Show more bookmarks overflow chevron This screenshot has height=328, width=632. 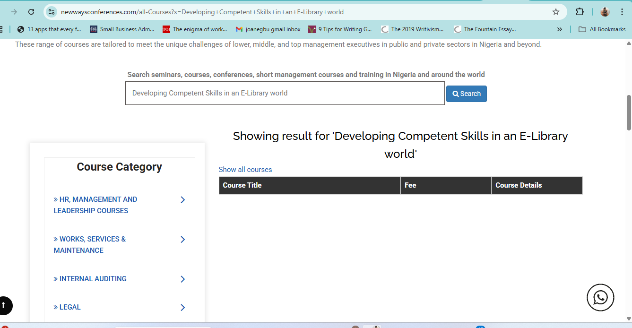[560, 29]
